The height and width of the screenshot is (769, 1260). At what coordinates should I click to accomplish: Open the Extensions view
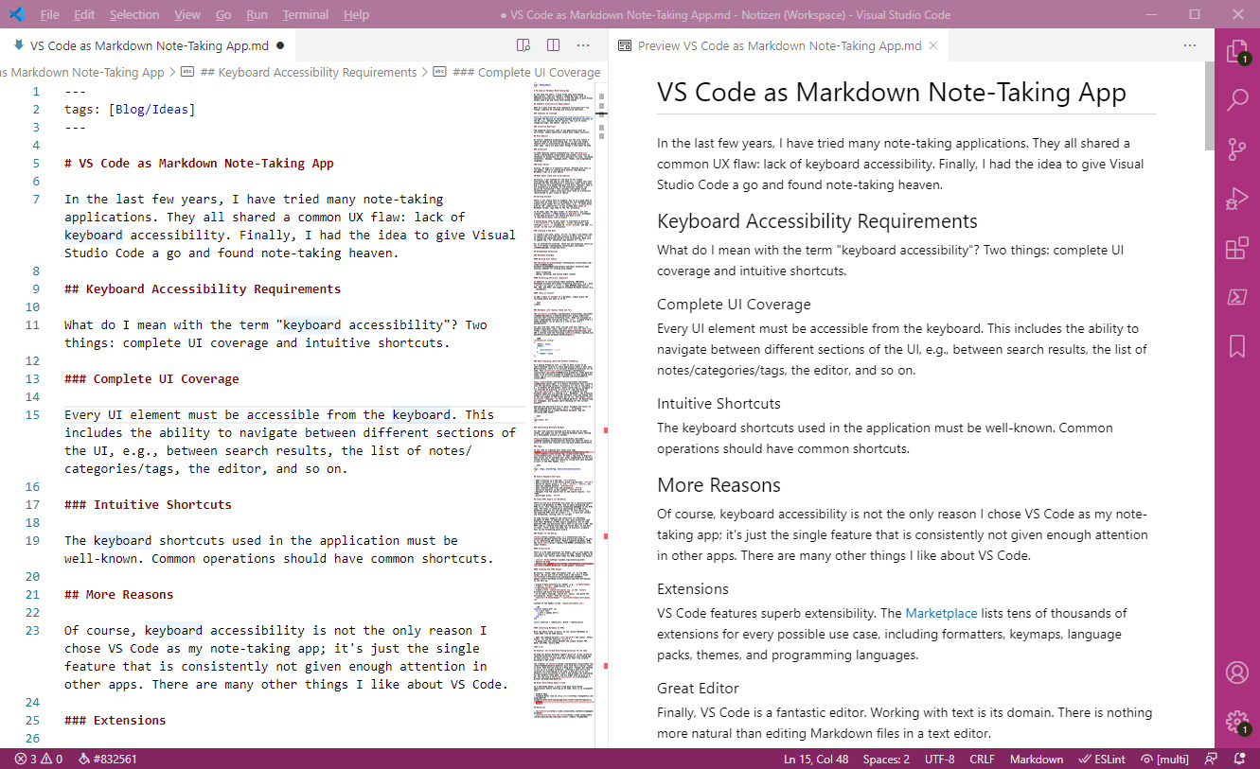click(1237, 248)
